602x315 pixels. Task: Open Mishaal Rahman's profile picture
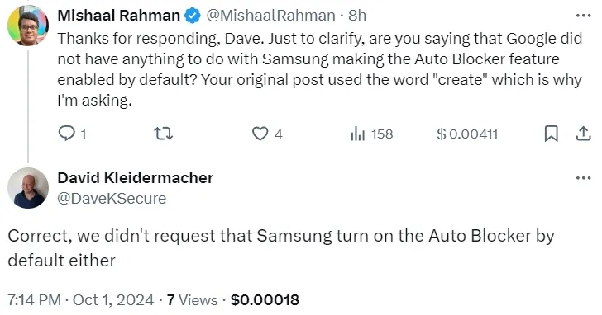click(x=28, y=26)
